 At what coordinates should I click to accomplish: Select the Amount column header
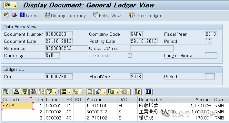(198, 99)
